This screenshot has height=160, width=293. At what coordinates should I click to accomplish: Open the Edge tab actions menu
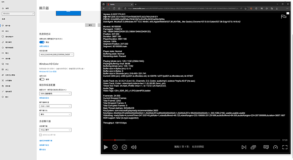(104, 4)
